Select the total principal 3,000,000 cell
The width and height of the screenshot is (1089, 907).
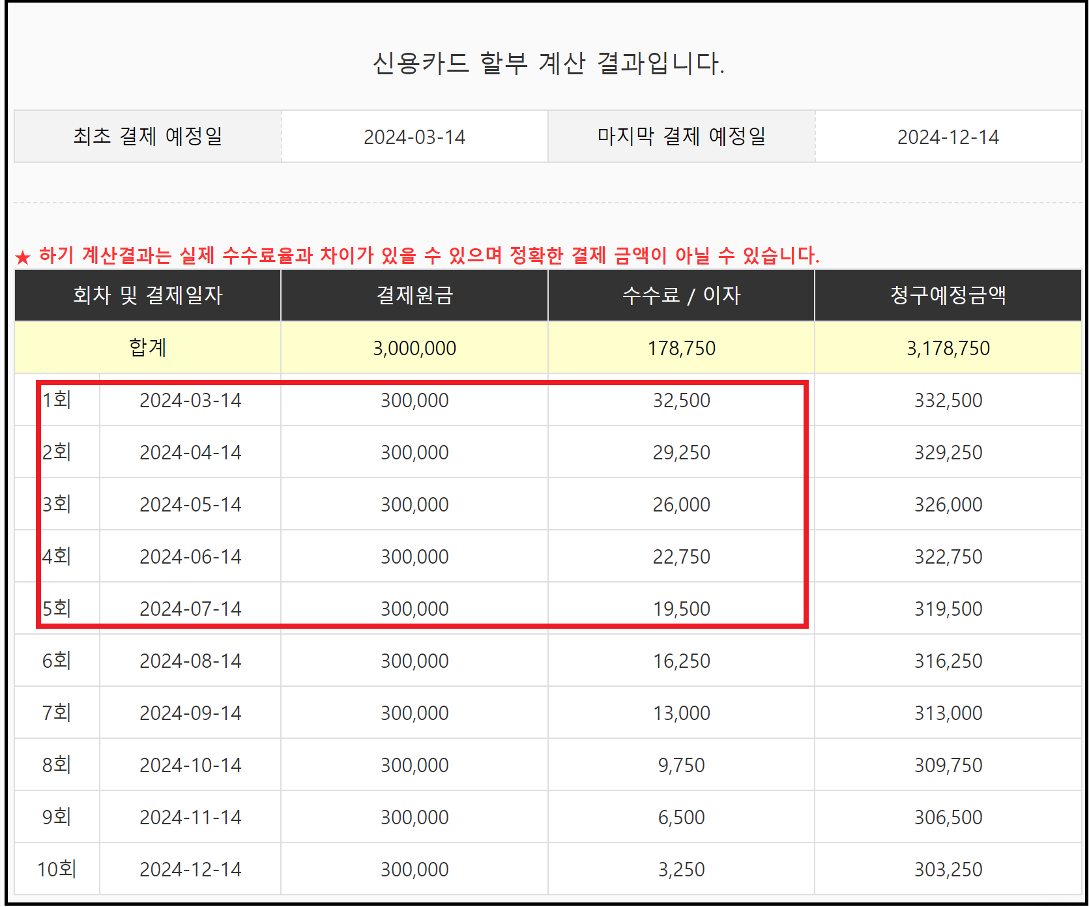pos(413,348)
